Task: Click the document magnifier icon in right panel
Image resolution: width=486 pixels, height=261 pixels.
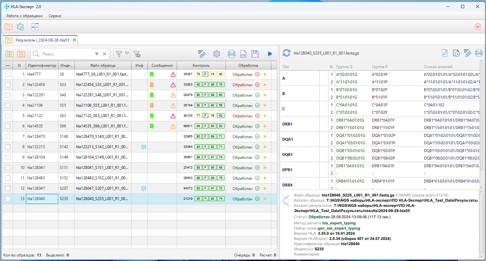Action: coord(444,53)
